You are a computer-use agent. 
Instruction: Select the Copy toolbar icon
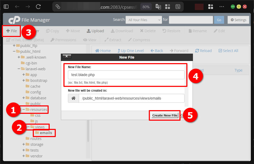[x=52, y=31]
